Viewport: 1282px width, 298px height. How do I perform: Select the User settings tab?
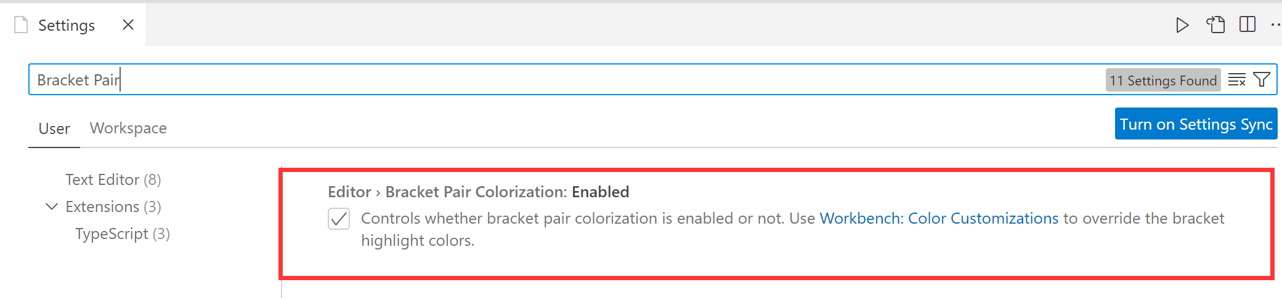click(x=54, y=128)
